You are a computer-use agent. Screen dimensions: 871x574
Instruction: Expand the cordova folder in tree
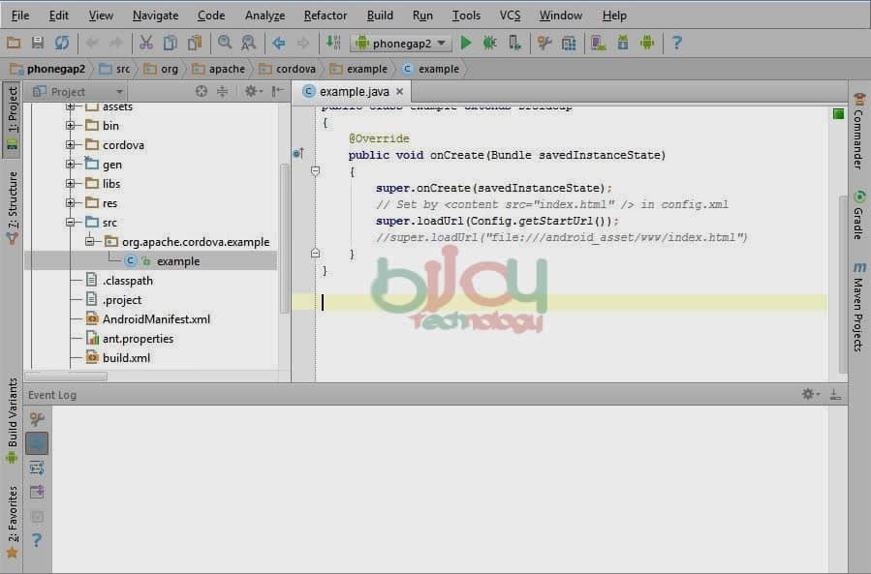click(x=71, y=145)
